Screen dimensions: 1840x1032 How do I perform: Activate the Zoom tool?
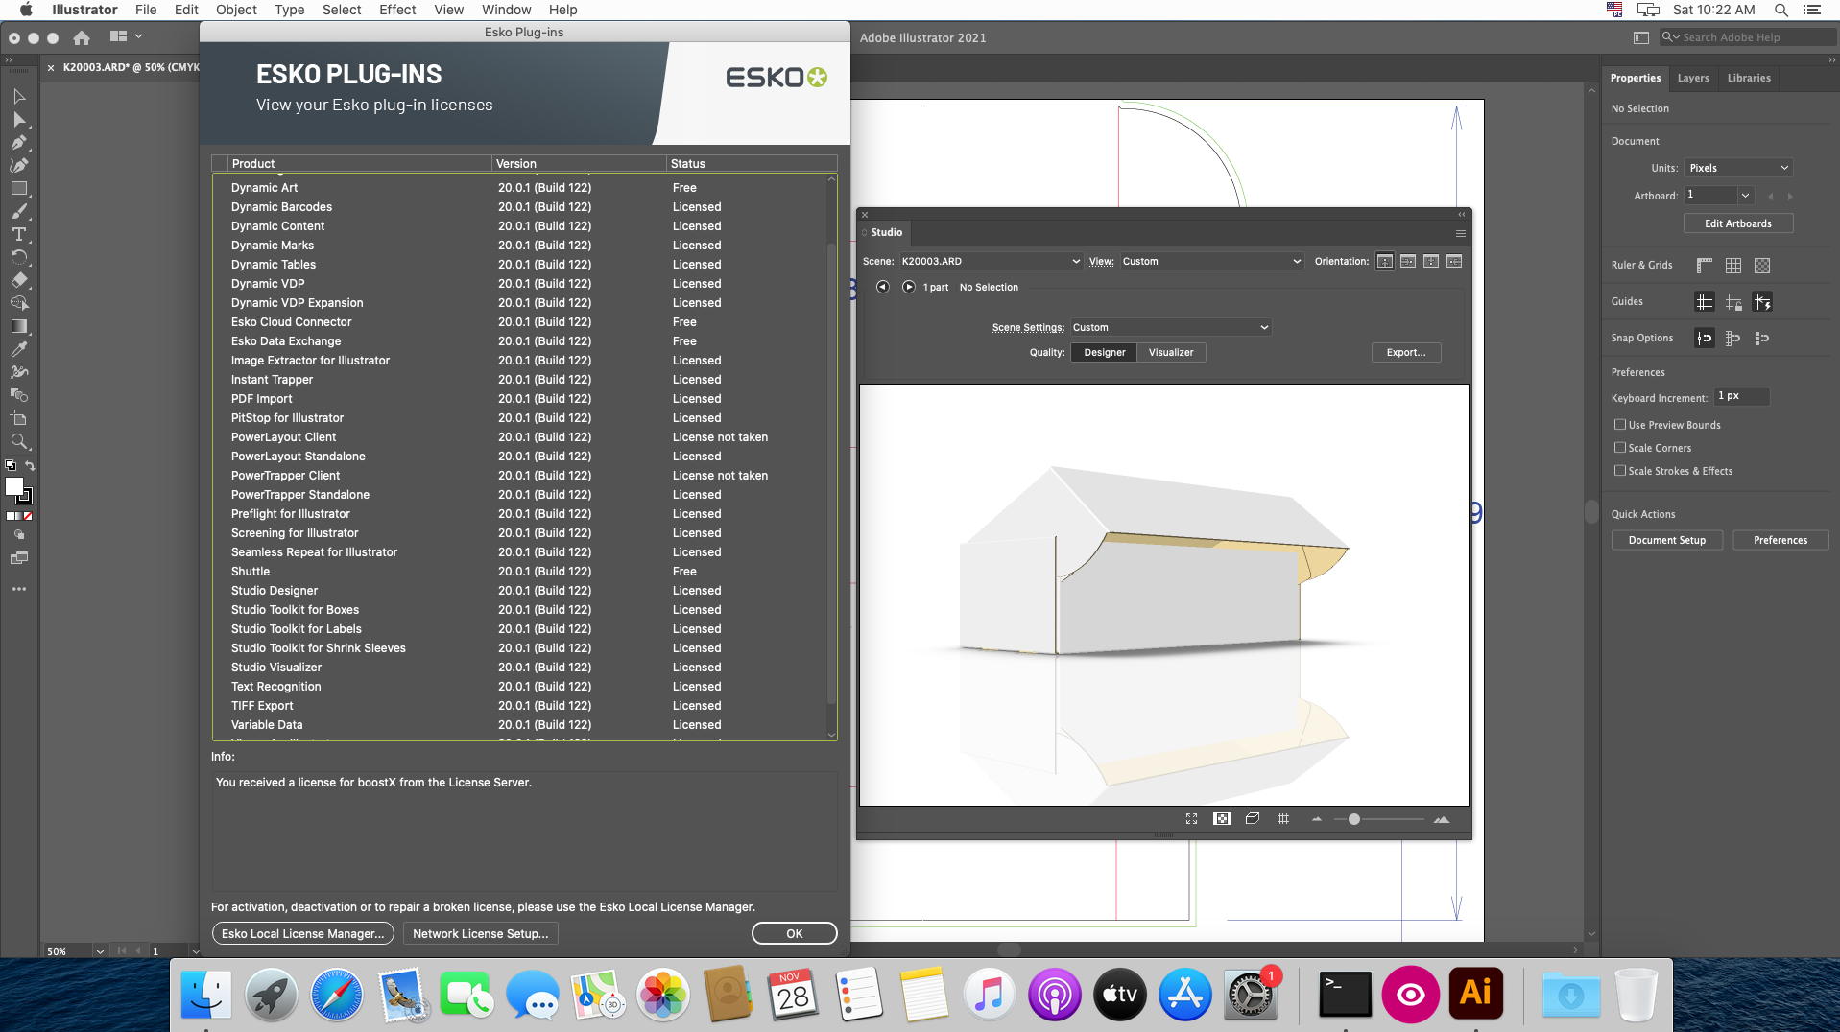(19, 441)
